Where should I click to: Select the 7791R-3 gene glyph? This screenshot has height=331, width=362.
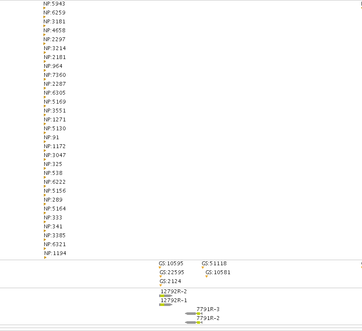tap(194, 314)
